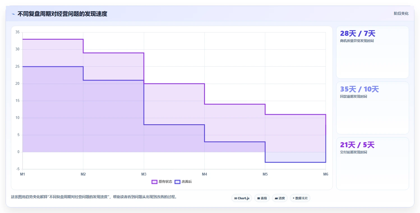The image size is (420, 213).
Task: Click 交付延期发现时间 caption
Action: tap(353, 152)
